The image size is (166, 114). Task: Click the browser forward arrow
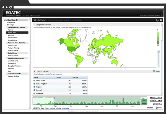[7, 7]
